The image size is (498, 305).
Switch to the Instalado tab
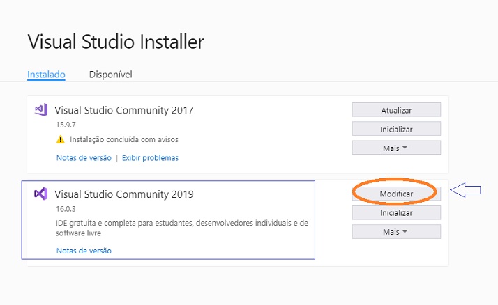tap(46, 75)
